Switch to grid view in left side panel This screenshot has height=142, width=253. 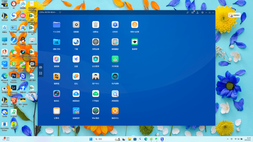point(40,73)
